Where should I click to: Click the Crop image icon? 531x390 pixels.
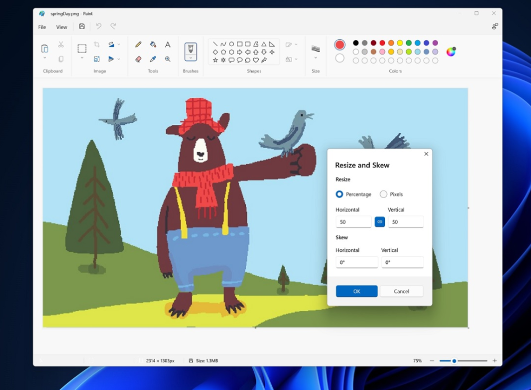(97, 45)
